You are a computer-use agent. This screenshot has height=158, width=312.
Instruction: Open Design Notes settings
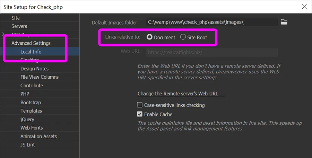point(34,69)
